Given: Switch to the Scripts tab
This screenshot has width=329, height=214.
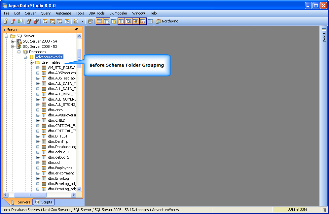Looking at the screenshot, I should click(44, 202).
